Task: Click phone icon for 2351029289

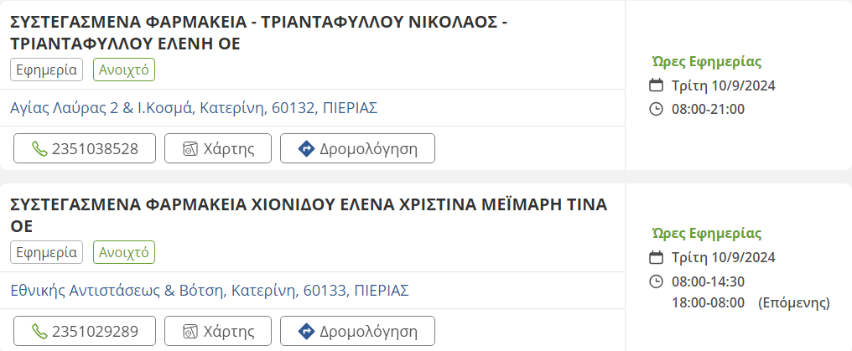Action: [39, 331]
